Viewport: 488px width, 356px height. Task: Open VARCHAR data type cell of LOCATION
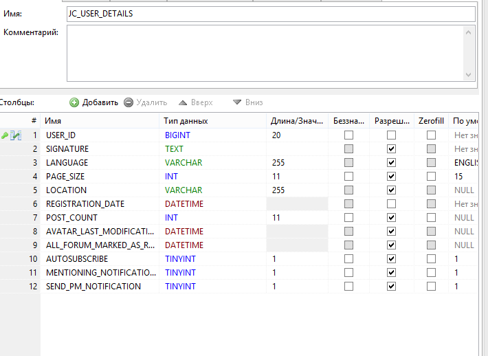coord(213,190)
